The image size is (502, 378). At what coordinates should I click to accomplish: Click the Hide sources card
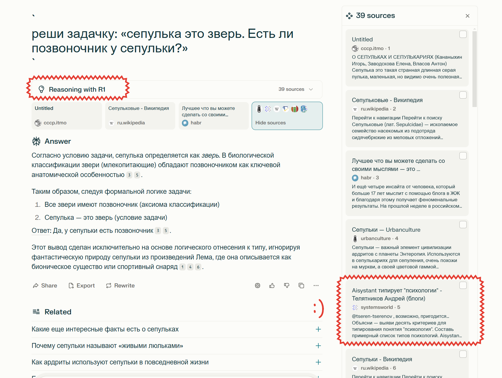pos(287,116)
